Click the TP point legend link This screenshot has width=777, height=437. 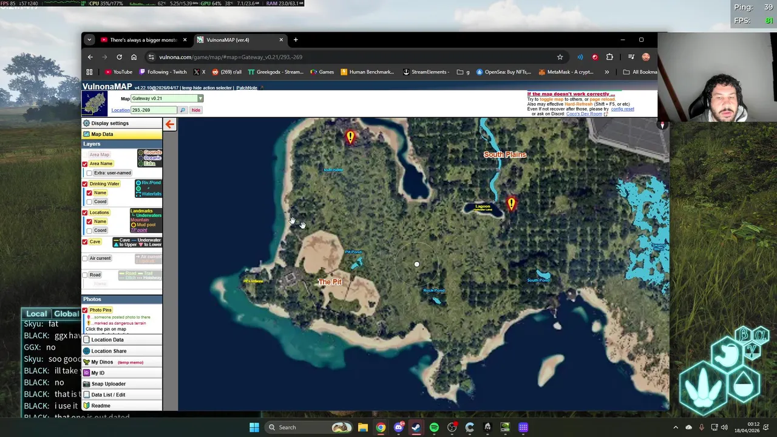click(x=139, y=230)
